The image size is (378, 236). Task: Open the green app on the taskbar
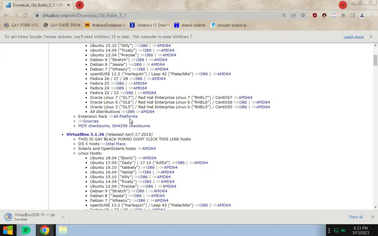[26, 230]
